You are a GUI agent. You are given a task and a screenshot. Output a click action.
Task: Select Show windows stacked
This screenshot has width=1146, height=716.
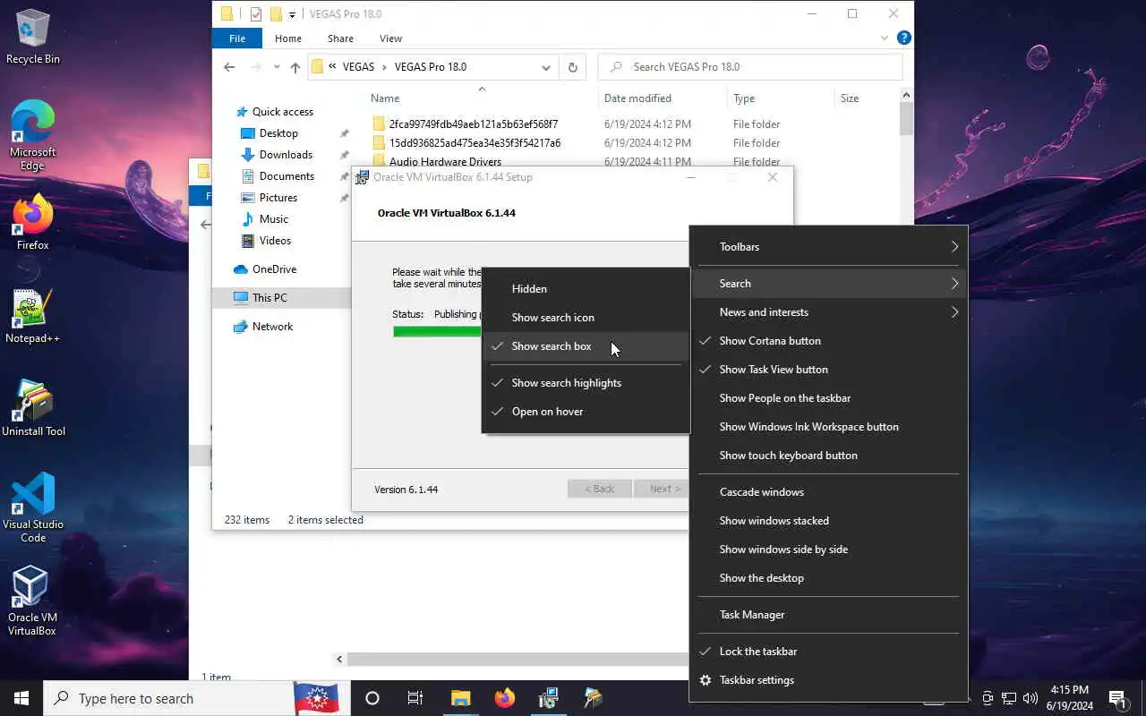click(828, 521)
